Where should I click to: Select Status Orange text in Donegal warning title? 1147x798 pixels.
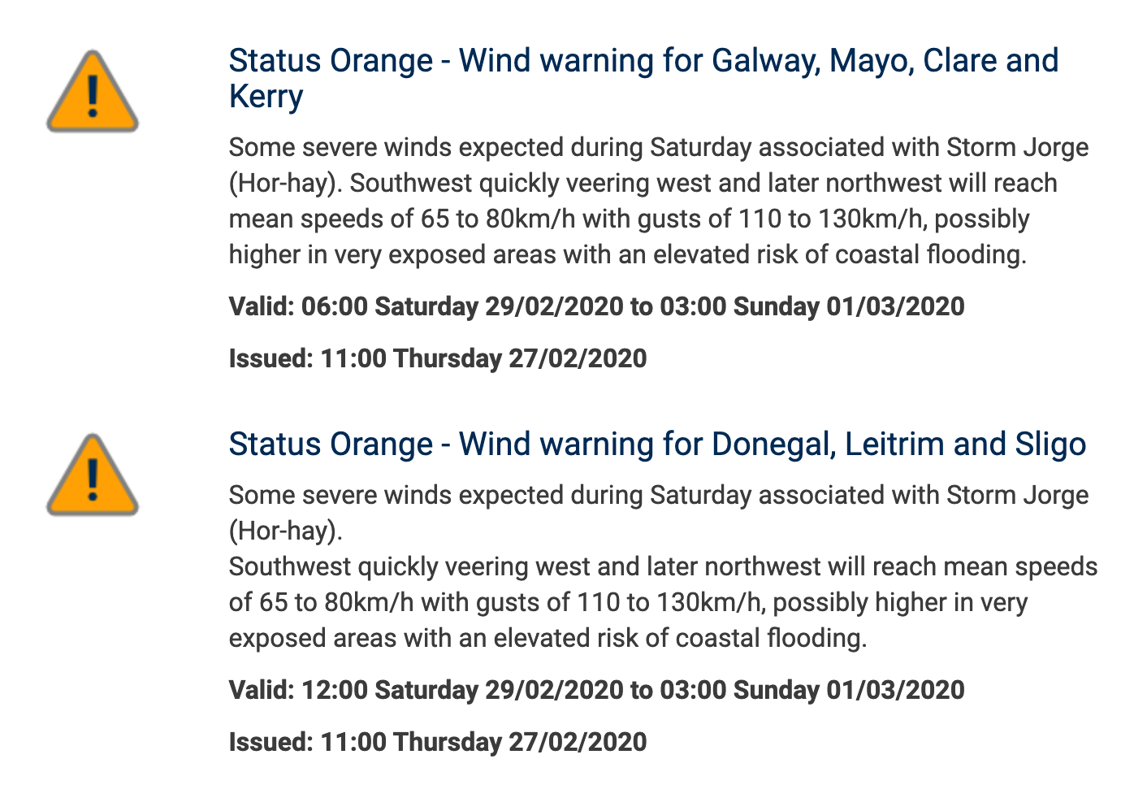point(331,445)
